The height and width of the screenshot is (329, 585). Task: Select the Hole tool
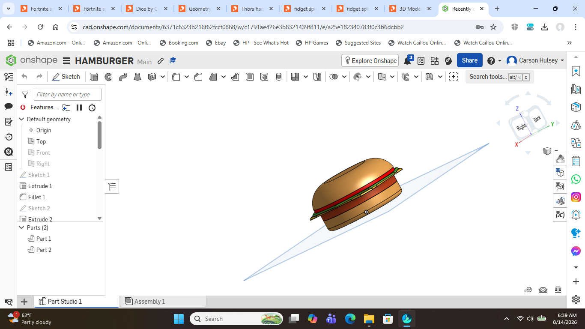pos(265,77)
